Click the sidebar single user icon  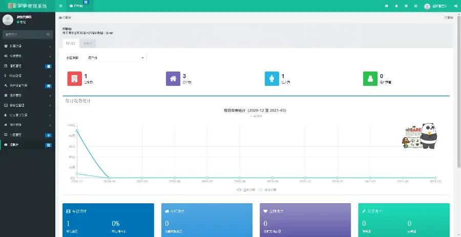coord(6,115)
